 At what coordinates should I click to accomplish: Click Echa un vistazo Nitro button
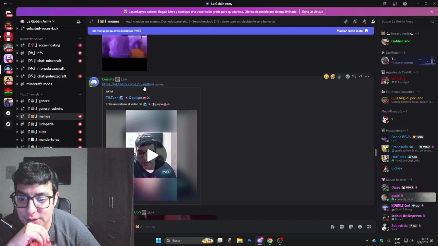point(312,12)
